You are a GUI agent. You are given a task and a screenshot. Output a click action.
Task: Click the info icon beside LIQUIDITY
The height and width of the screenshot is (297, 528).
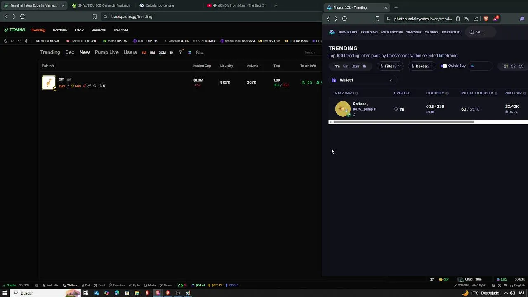click(447, 93)
